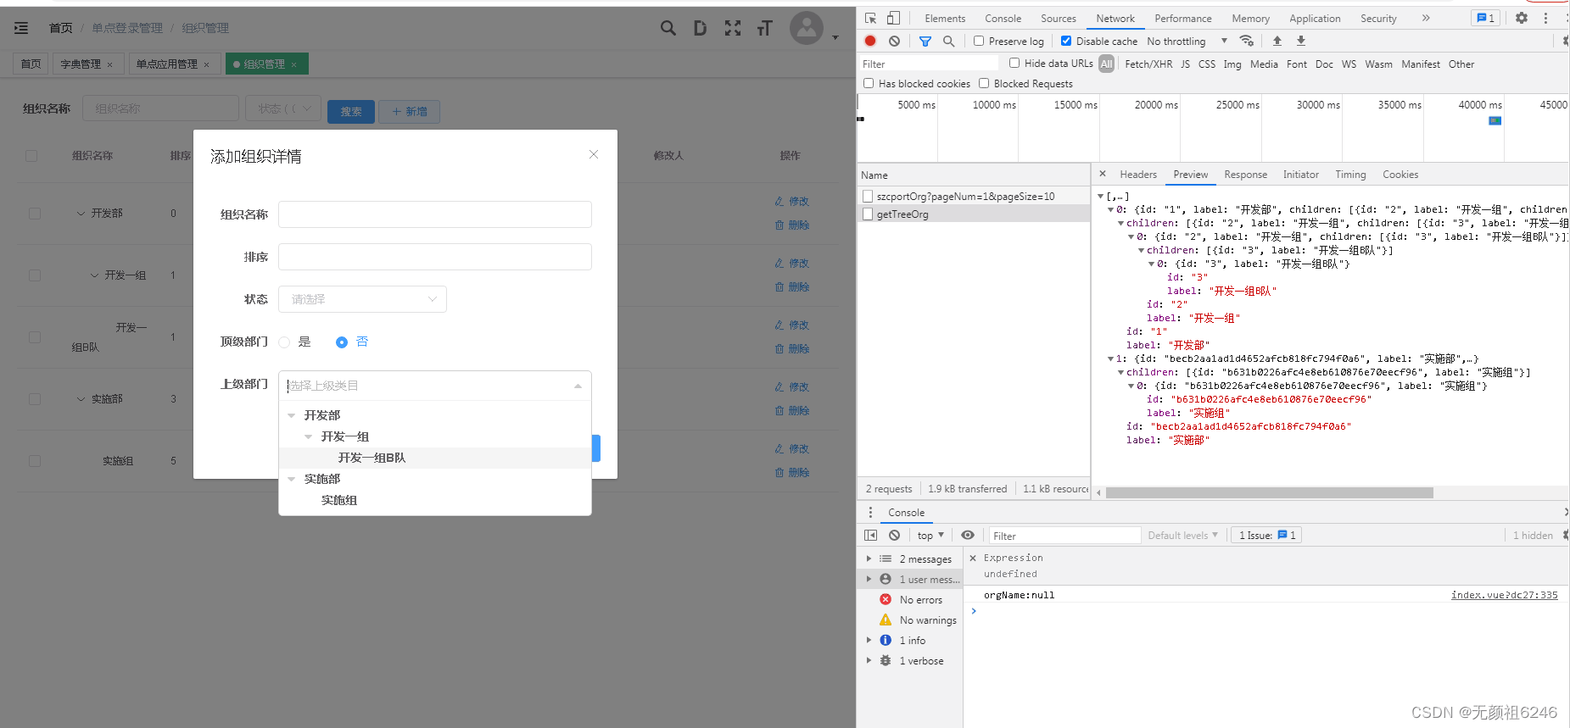Select 开发一组B队 in the tree list
1570x728 pixels.
(x=372, y=458)
